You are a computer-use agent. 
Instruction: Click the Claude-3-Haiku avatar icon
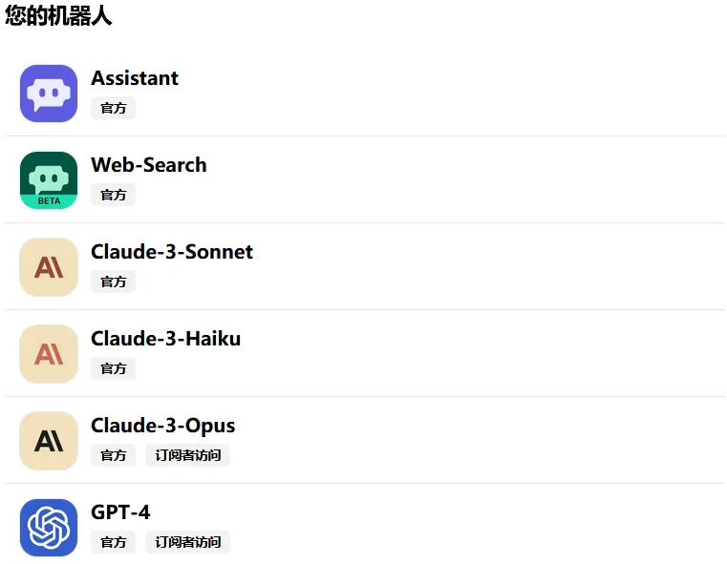click(x=49, y=354)
